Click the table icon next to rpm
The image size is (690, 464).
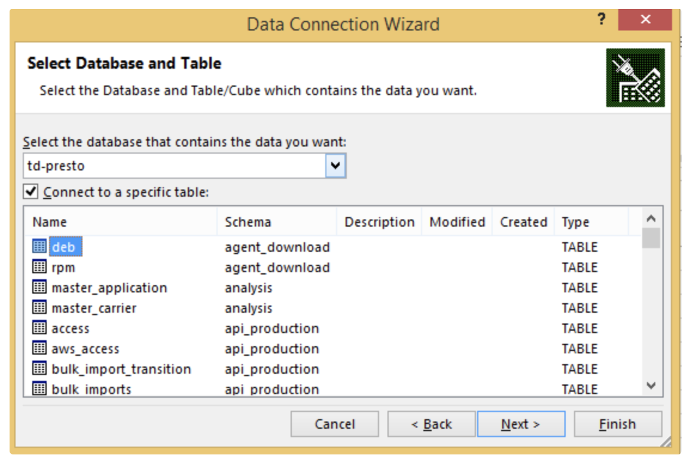pyautogui.click(x=39, y=267)
